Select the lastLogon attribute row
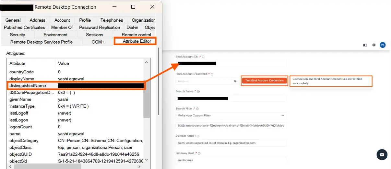 pyautogui.click(x=75, y=120)
